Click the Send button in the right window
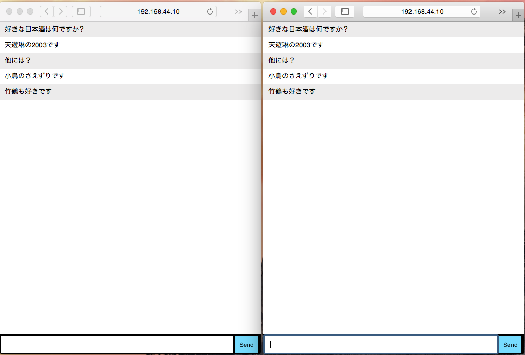 tap(510, 345)
